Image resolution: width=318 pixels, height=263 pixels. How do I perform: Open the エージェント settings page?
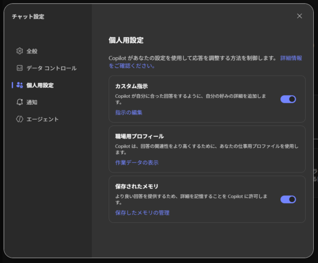pyautogui.click(x=43, y=119)
